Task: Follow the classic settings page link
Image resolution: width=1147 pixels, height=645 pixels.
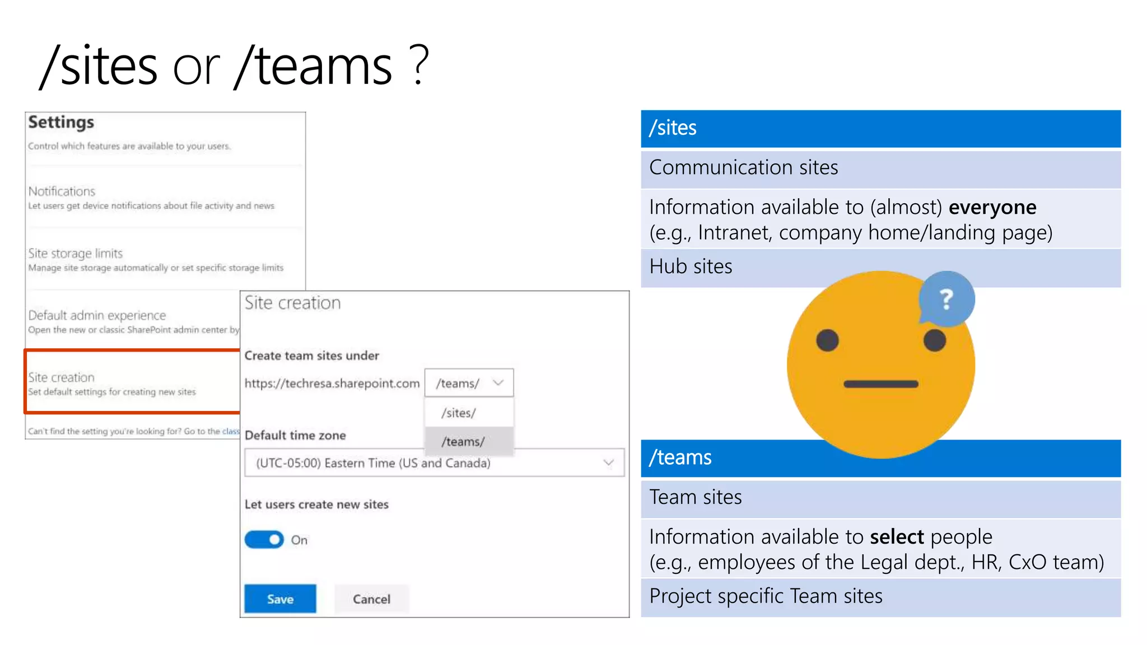Action: click(x=231, y=431)
